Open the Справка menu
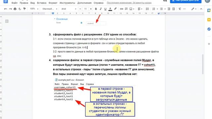Image resolution: width=212 pixels, height=119 pixels. (x=98, y=3)
